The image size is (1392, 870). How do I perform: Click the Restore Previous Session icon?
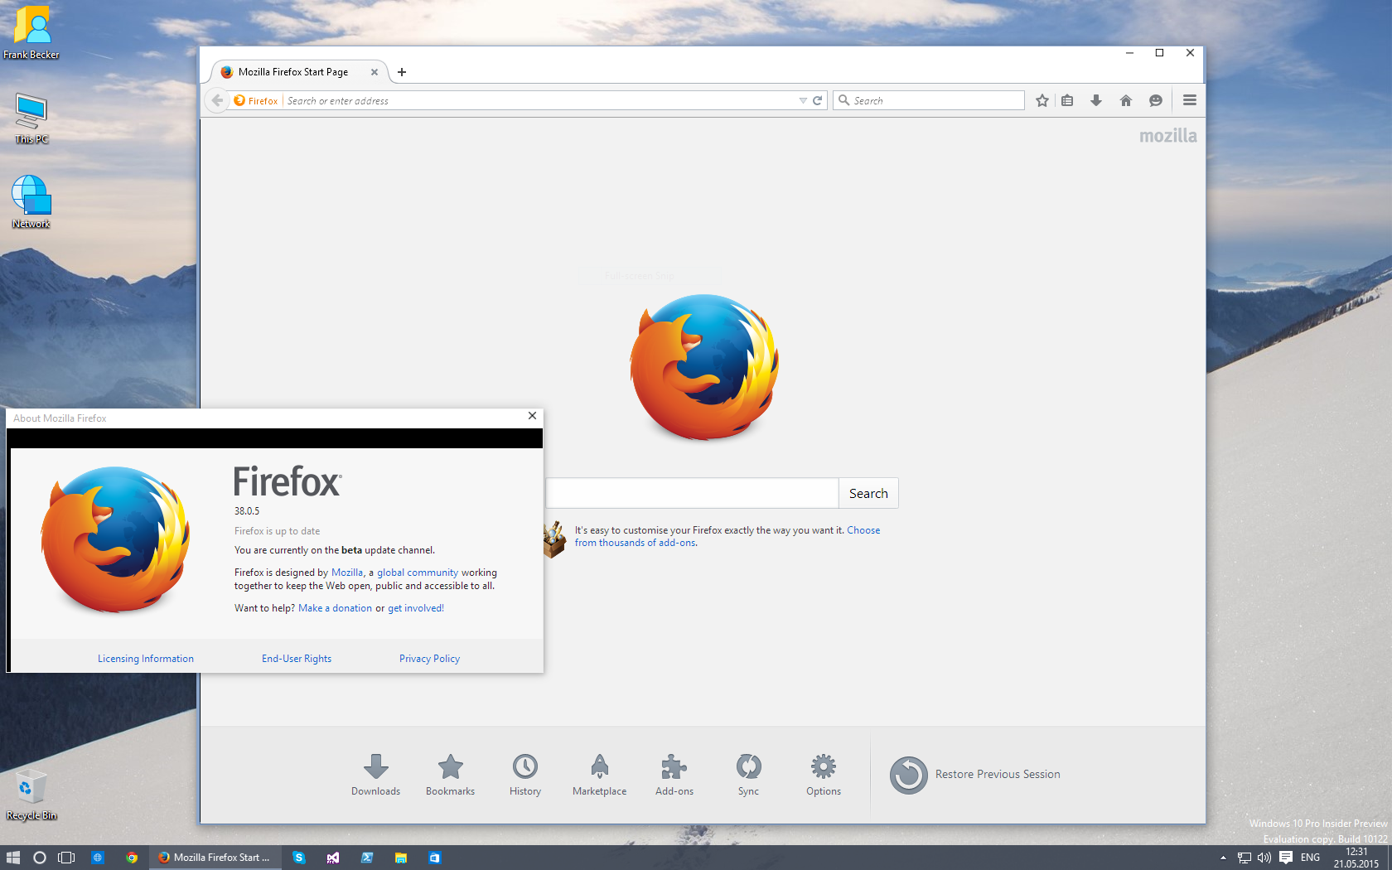click(909, 775)
